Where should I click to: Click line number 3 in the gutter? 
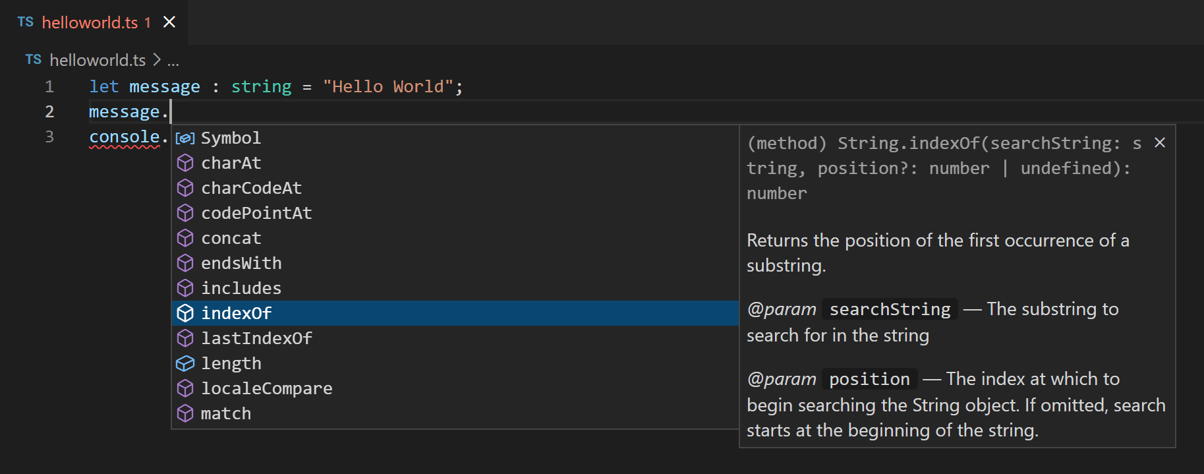[49, 136]
